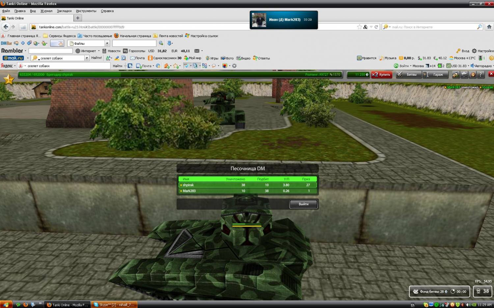Click the red x2 Купить button
The height and width of the screenshot is (308, 494).
[x=381, y=75]
